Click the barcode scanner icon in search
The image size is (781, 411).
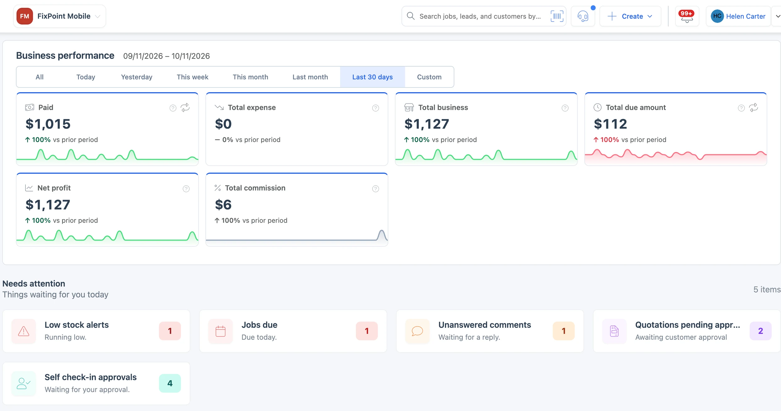557,16
